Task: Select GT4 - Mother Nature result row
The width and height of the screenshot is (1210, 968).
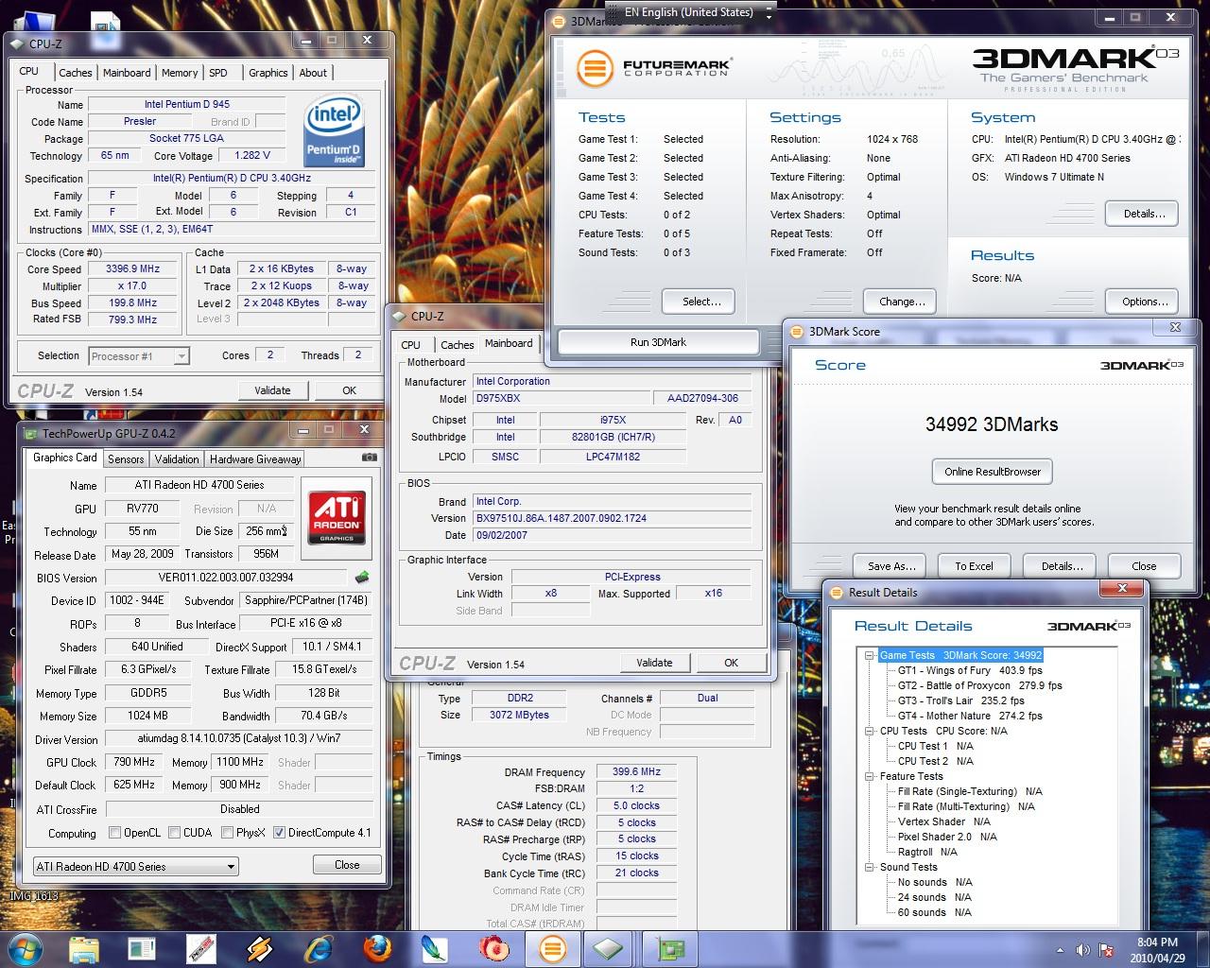Action: [x=970, y=716]
